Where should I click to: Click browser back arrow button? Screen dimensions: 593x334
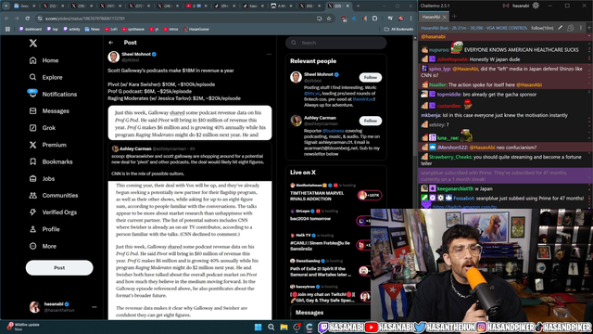click(x=6, y=19)
